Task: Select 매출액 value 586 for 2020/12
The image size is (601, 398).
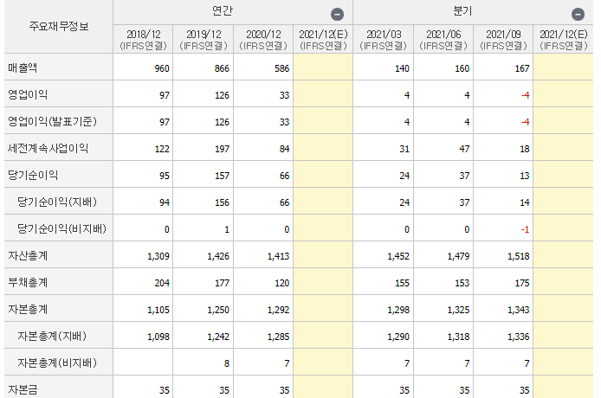Action: coord(281,68)
